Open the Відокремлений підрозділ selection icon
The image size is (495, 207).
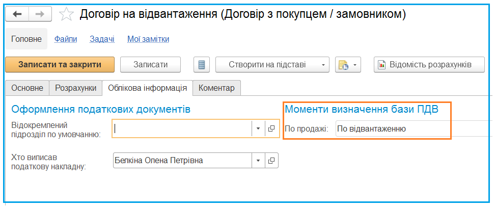[x=271, y=128]
